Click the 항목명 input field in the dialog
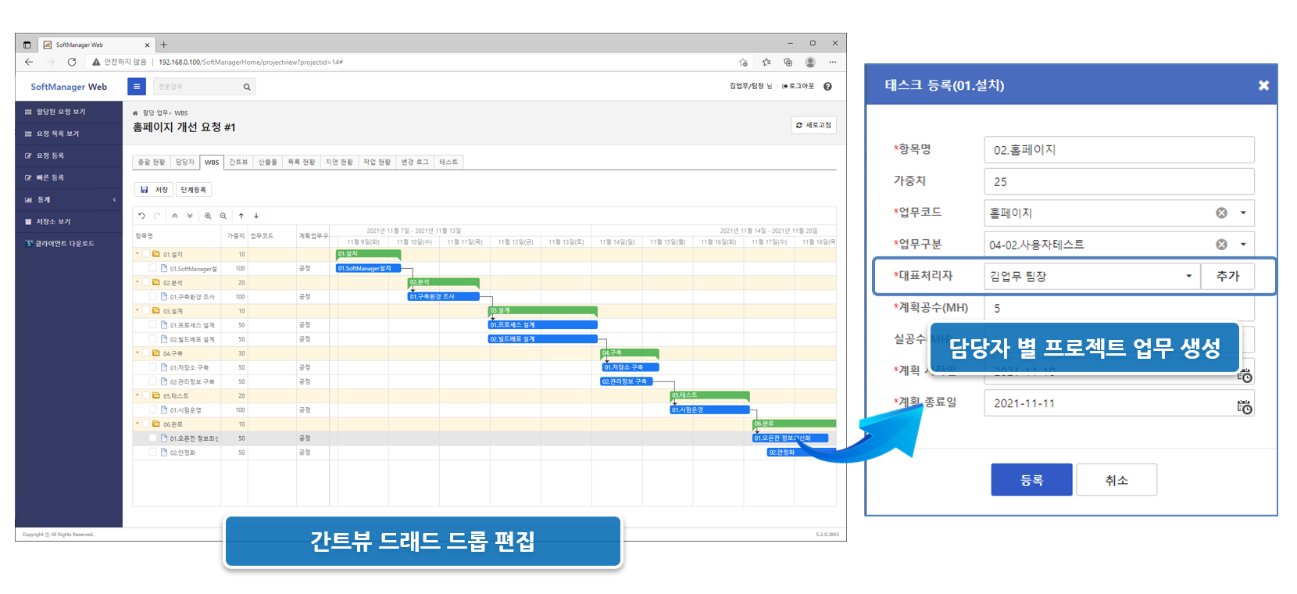 tap(1118, 150)
